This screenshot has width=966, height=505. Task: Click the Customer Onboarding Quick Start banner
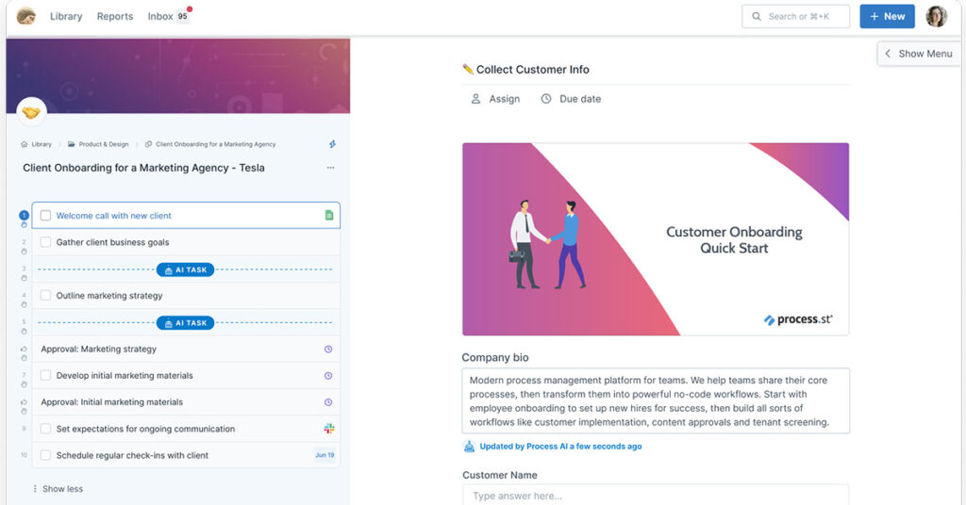(x=655, y=239)
